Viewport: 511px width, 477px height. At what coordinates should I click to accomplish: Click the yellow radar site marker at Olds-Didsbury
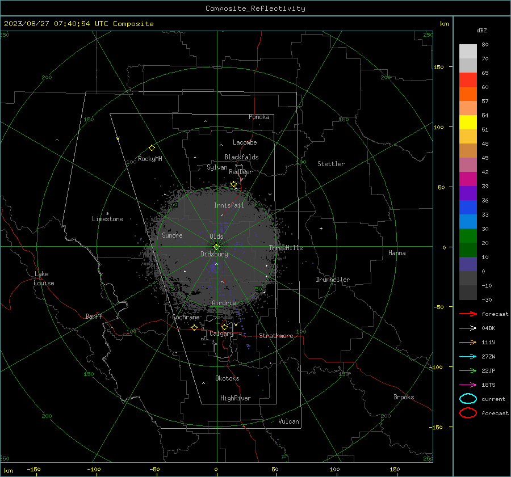(x=216, y=247)
